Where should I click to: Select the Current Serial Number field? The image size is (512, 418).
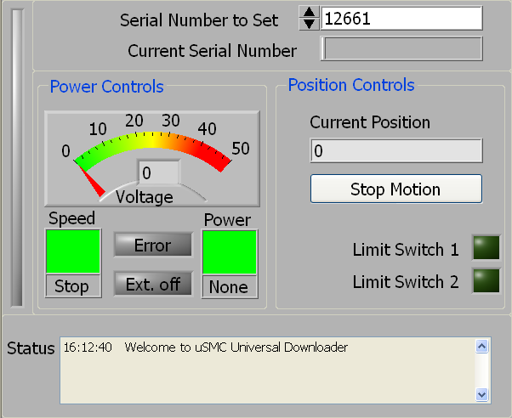[x=401, y=49]
